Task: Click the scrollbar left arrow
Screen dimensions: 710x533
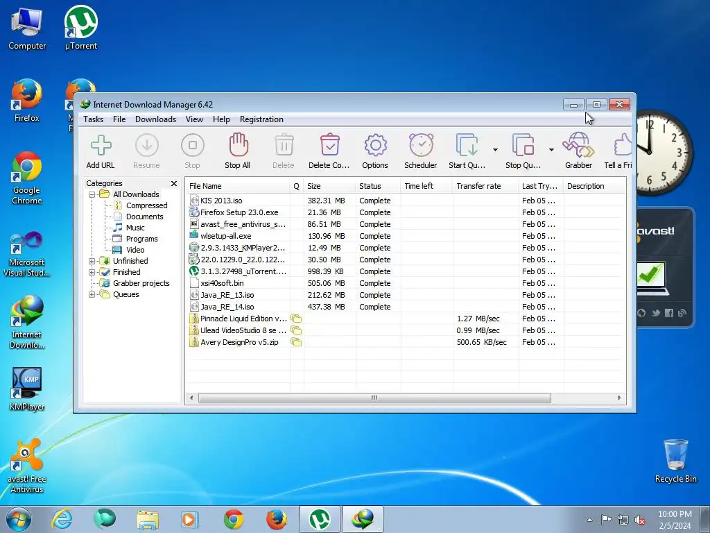Action: pos(191,398)
